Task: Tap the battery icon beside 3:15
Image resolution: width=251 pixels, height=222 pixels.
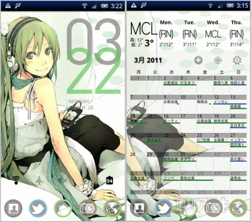Action: click(230, 6)
